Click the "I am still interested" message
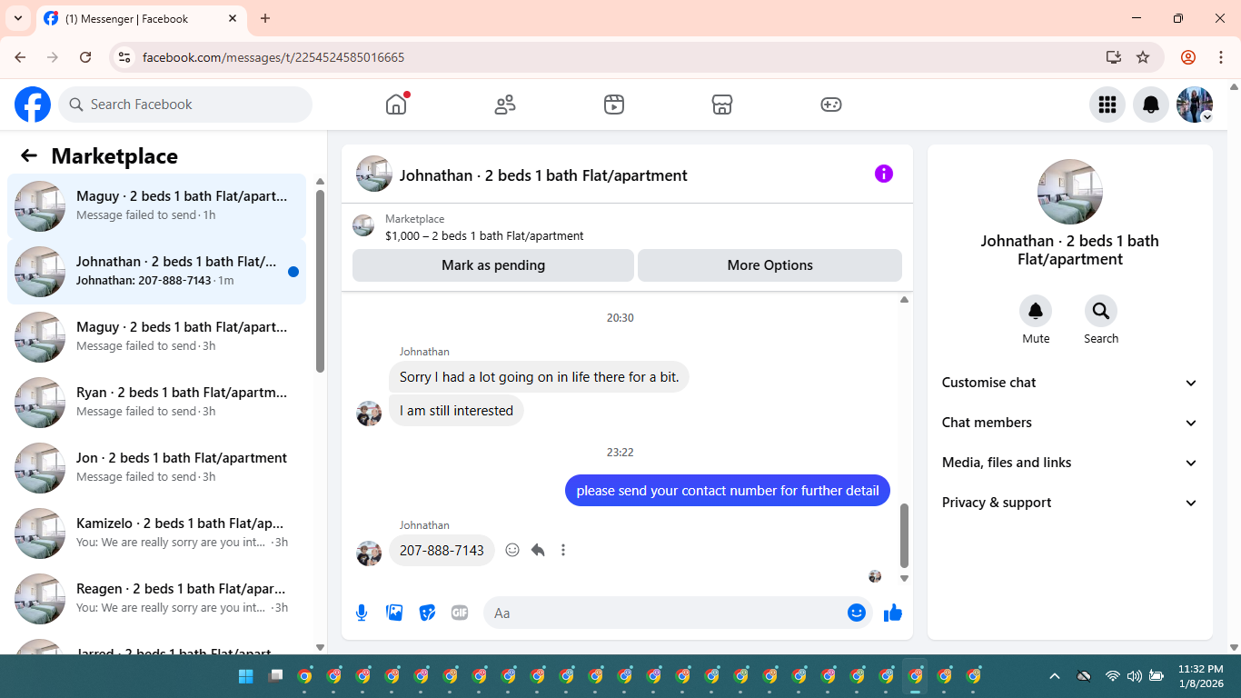Screen dimensions: 1241x698 click(456, 411)
